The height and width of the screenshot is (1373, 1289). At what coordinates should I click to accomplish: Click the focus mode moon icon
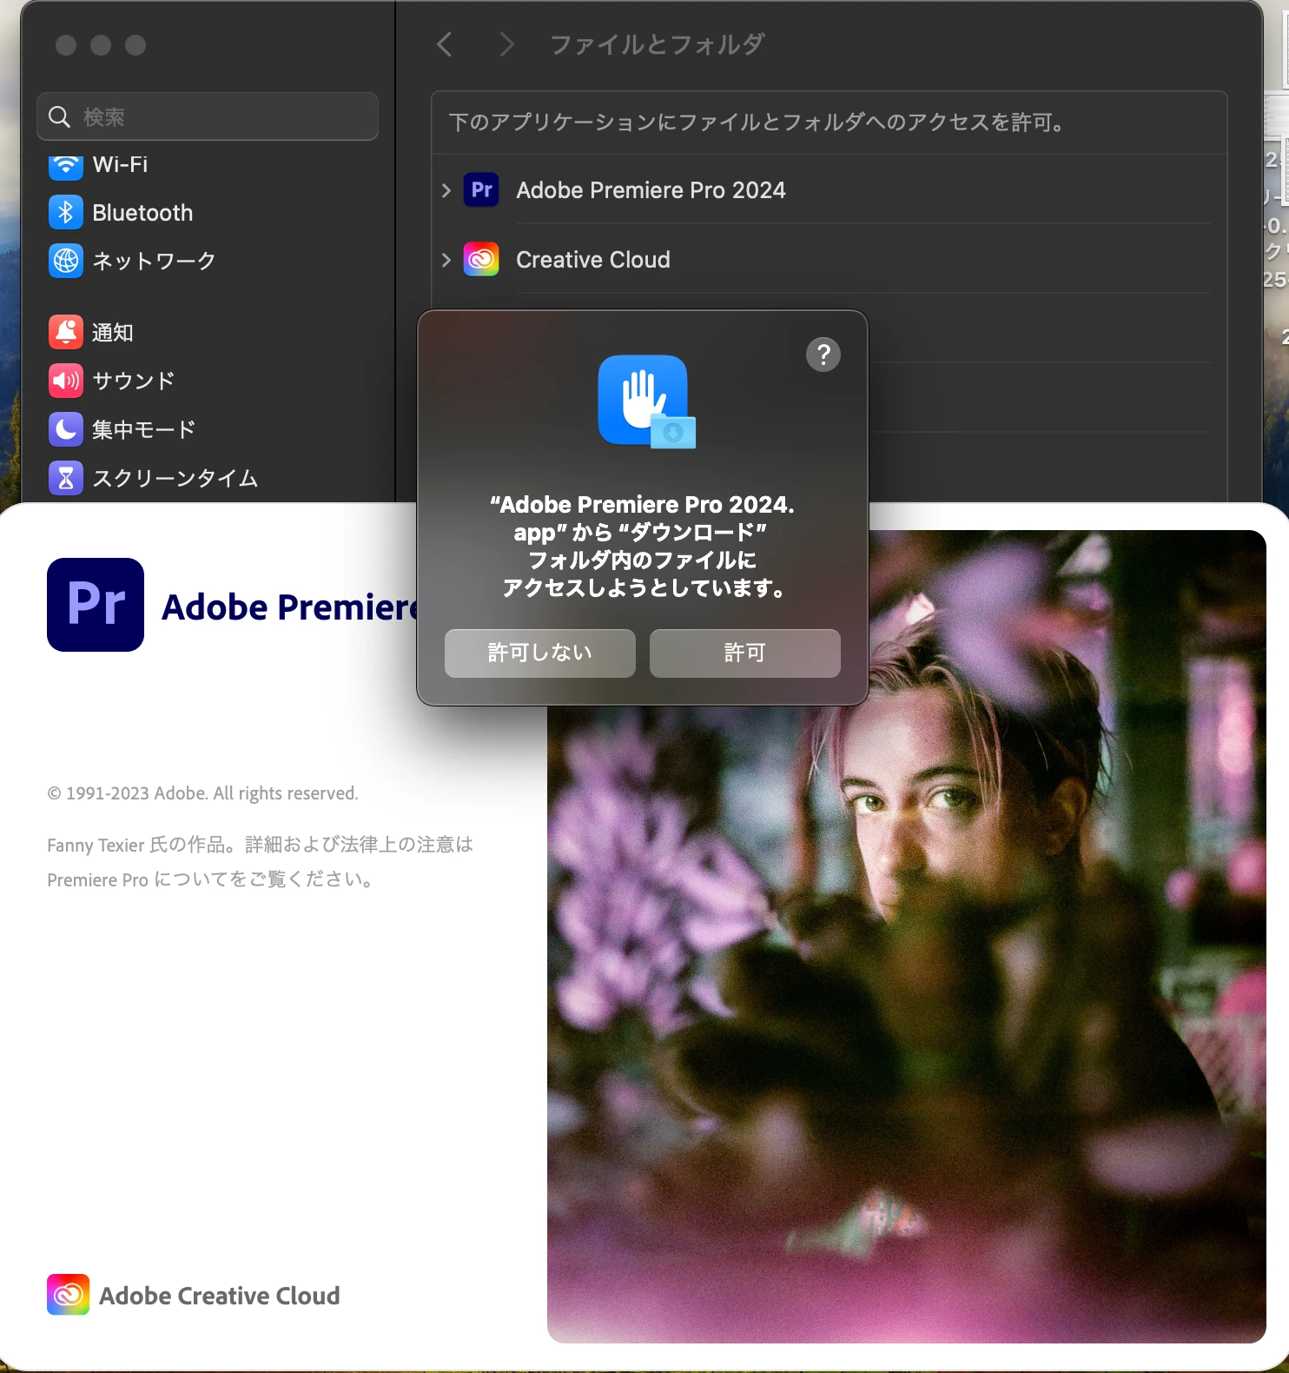[66, 429]
